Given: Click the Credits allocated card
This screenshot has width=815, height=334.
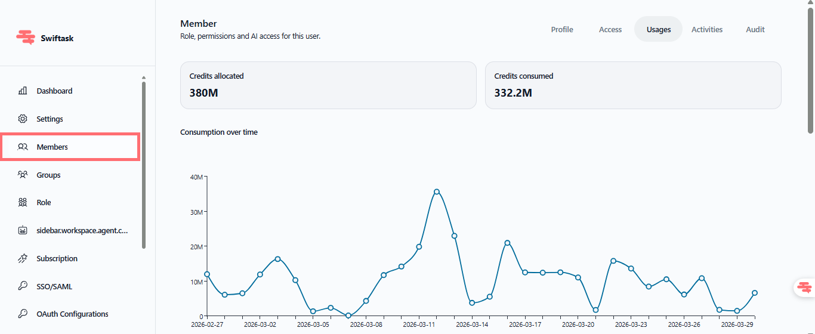Looking at the screenshot, I should pos(328,85).
